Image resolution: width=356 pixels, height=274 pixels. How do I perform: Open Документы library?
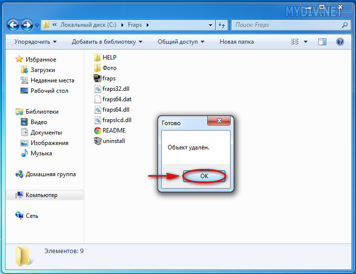[46, 133]
